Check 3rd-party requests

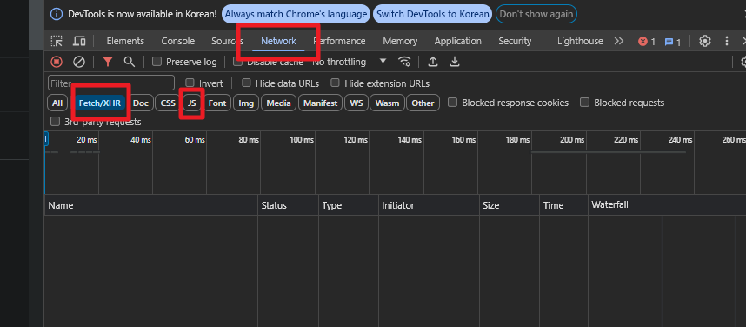click(x=55, y=121)
